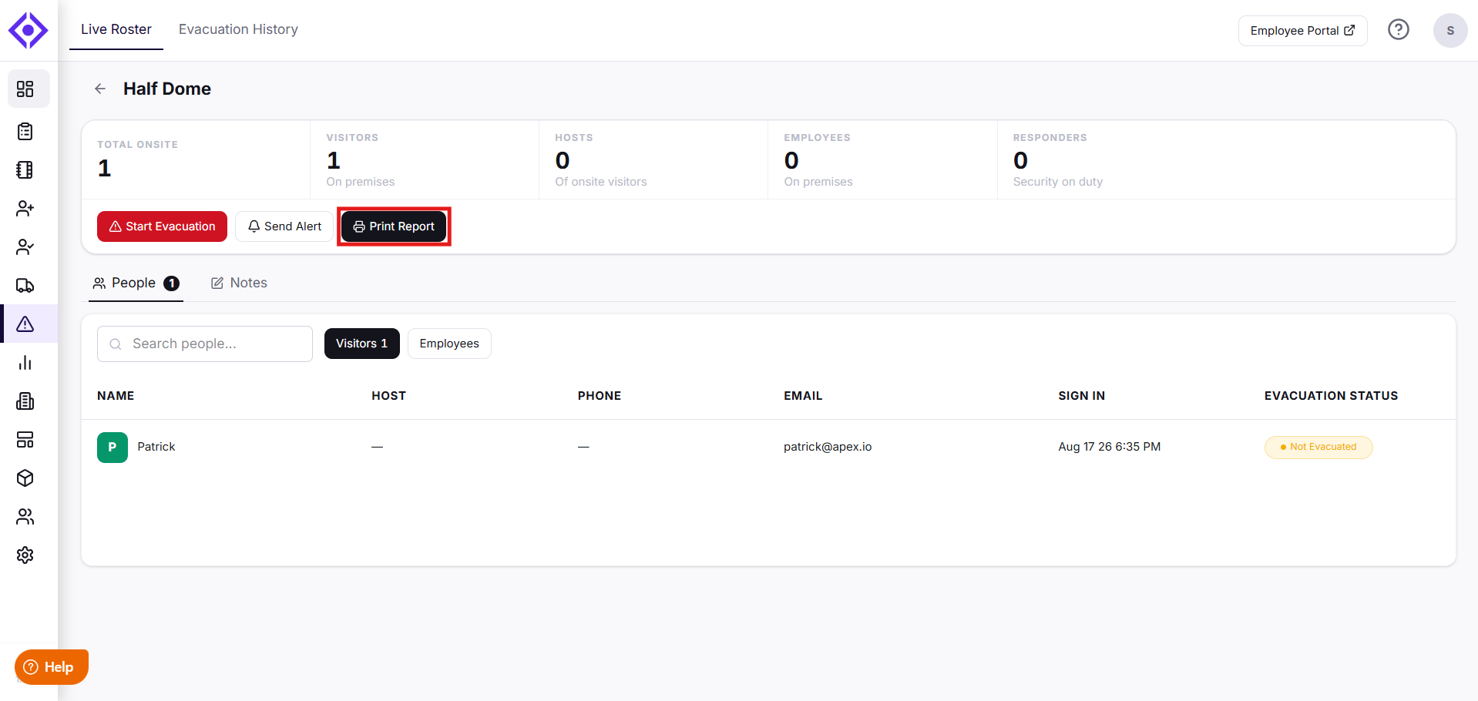Screen dimensions: 1478x701
Task: Open the user-check icon in sidebar
Action: (x=25, y=247)
